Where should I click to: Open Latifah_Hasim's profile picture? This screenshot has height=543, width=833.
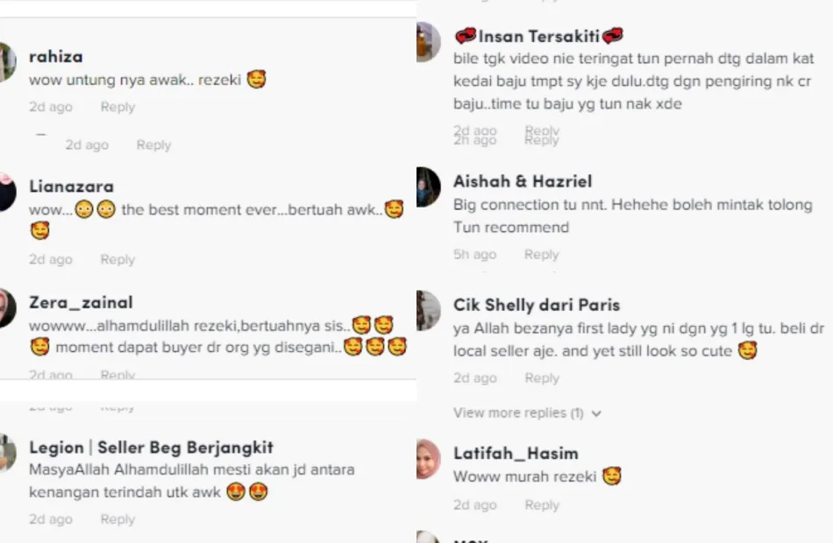pyautogui.click(x=428, y=459)
